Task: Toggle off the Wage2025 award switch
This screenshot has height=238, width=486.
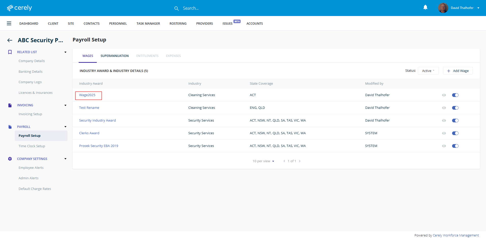Action: click(455, 95)
